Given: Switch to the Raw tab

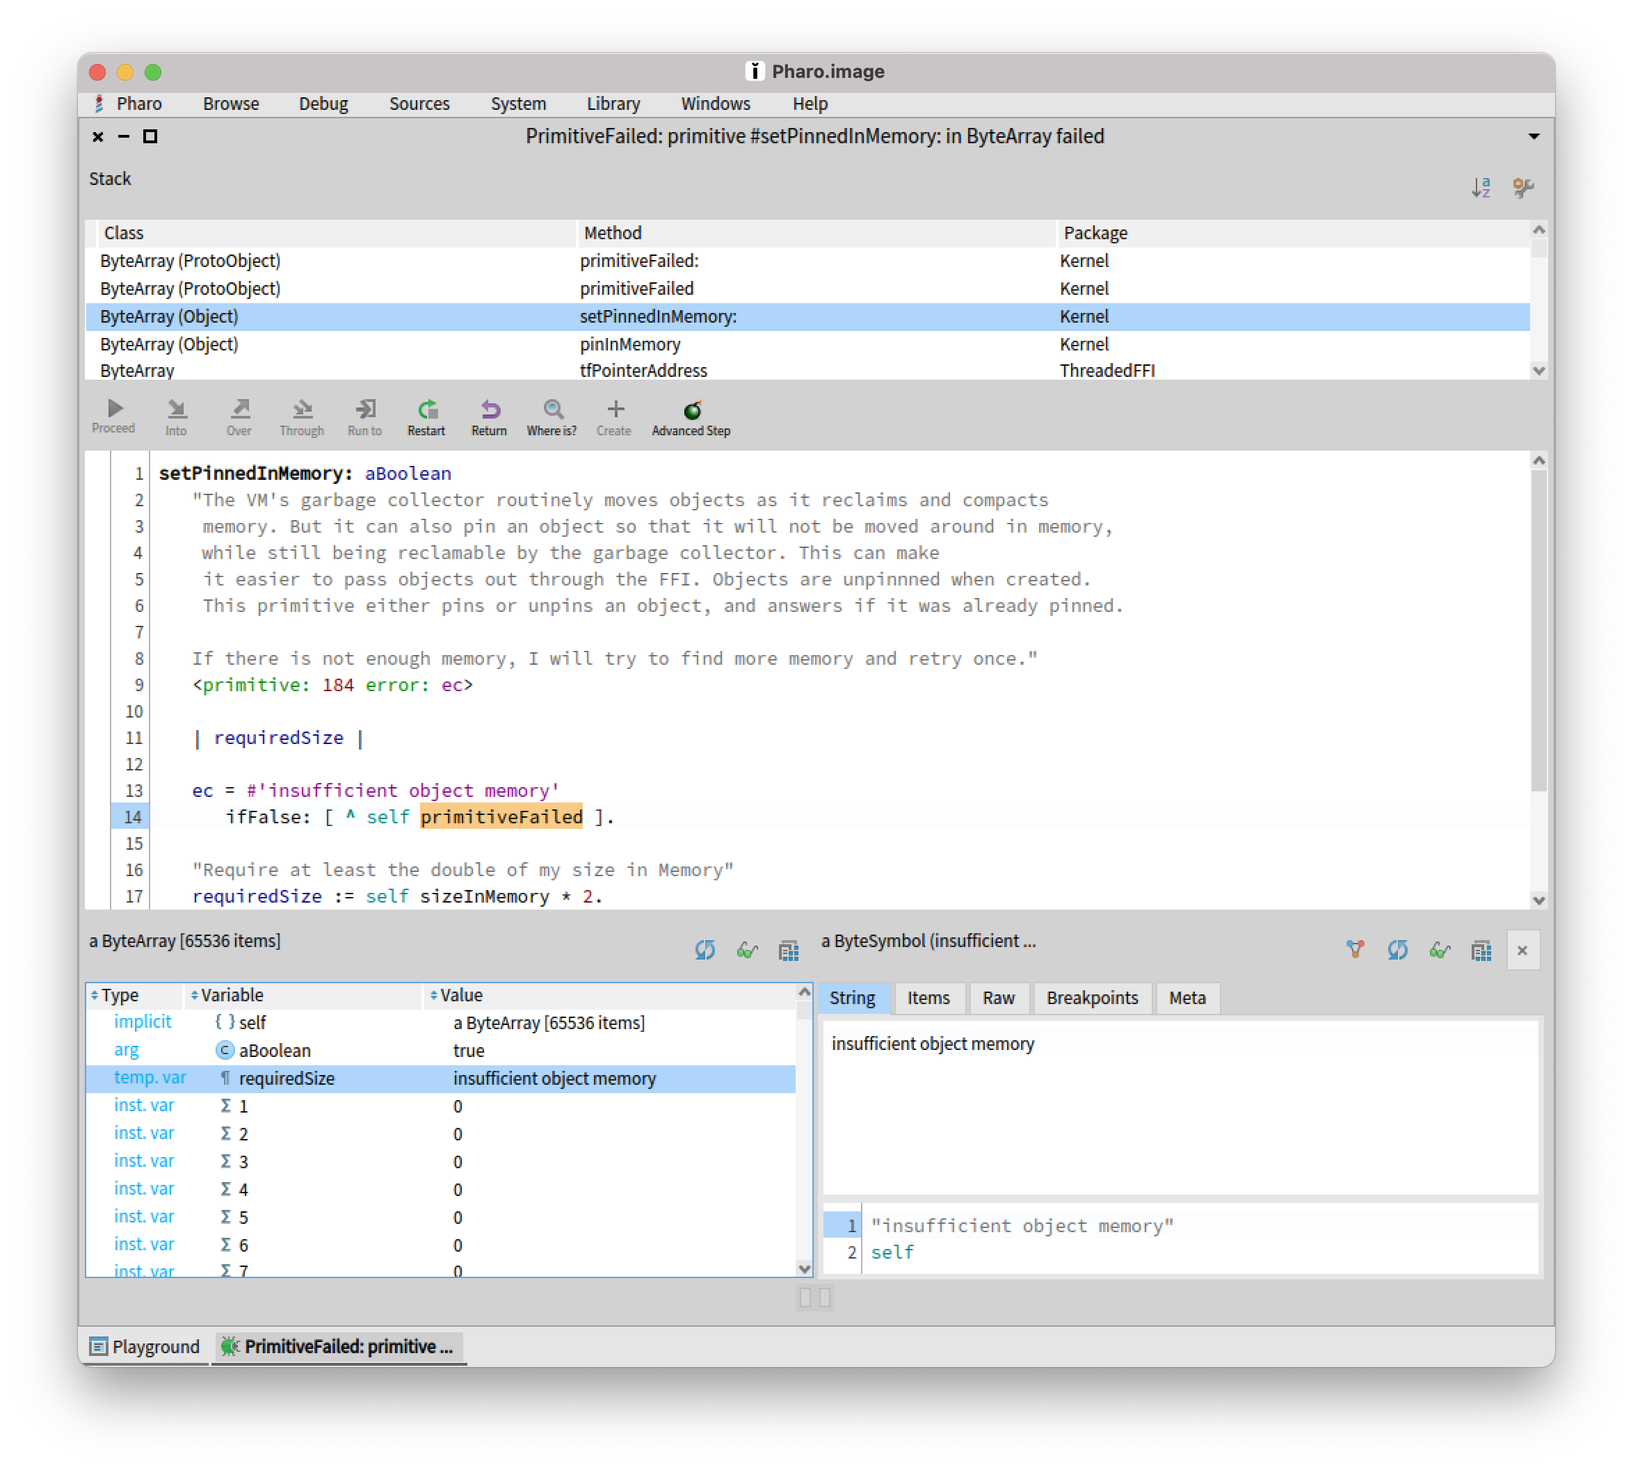Looking at the screenshot, I should pos(999,999).
